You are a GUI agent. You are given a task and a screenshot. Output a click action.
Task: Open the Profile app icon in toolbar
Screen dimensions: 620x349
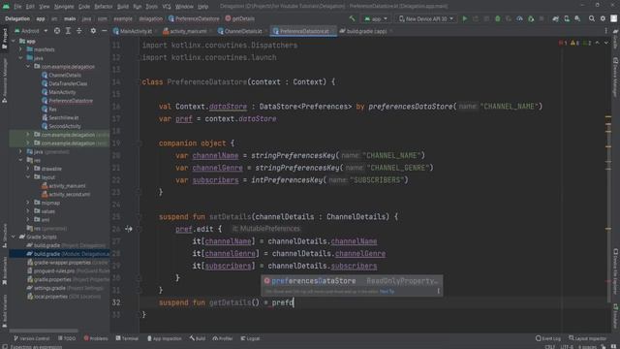click(x=519, y=18)
